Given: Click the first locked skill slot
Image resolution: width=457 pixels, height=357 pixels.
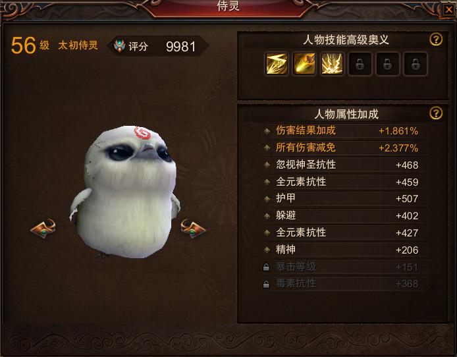Looking at the screenshot, I should (360, 64).
